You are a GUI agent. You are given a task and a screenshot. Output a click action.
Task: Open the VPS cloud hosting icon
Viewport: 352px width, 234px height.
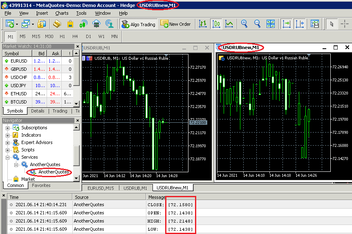96,24
